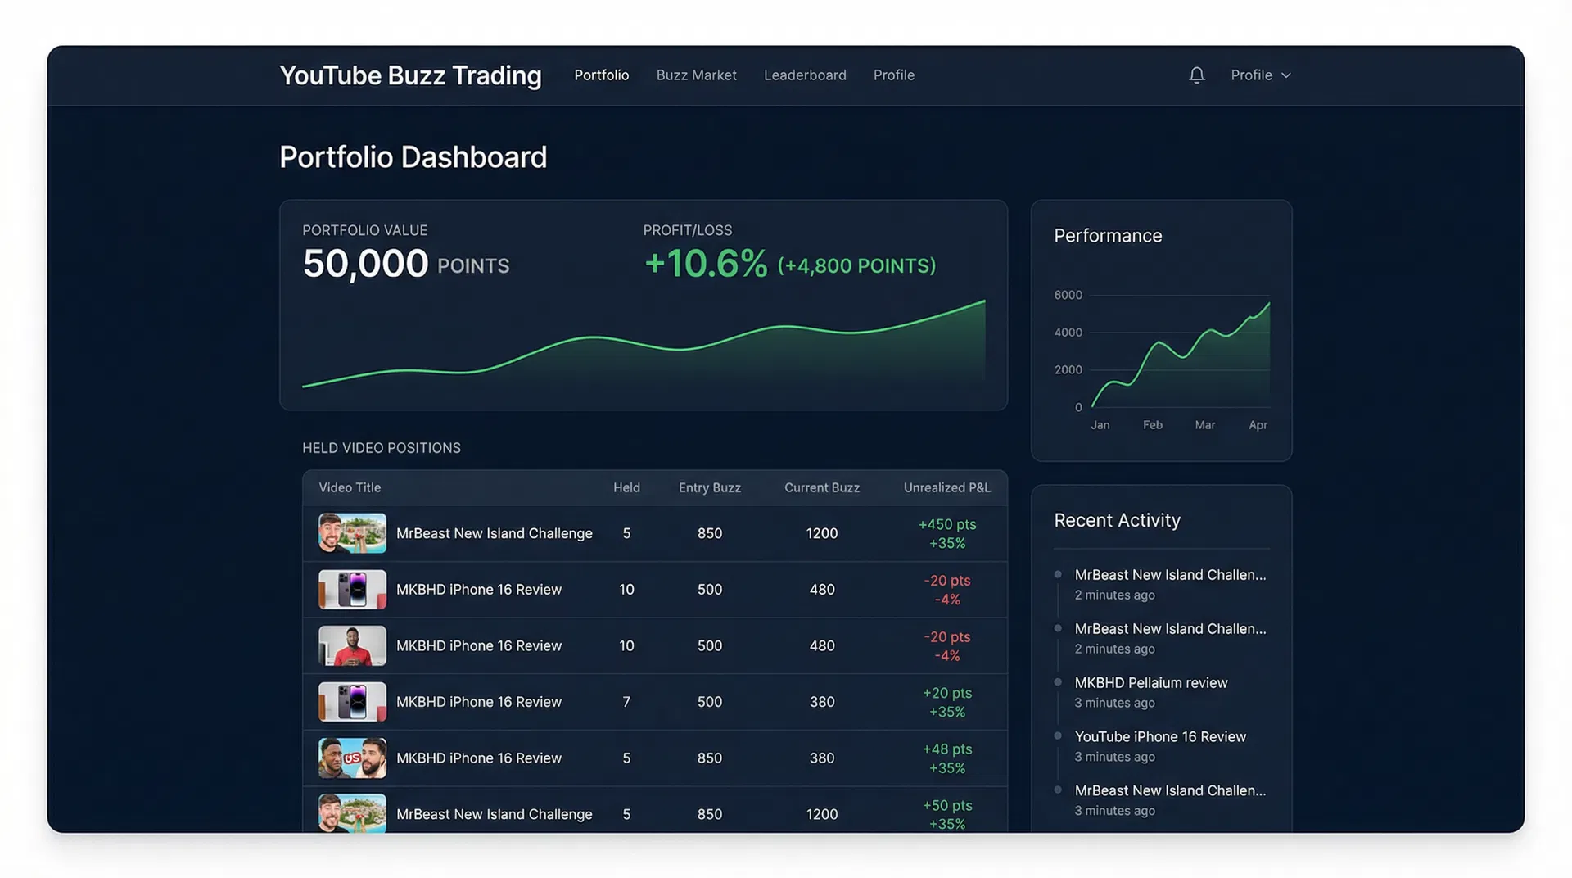Click the (+4,800 POINTS) label
The width and height of the screenshot is (1572, 878).
coord(856,266)
